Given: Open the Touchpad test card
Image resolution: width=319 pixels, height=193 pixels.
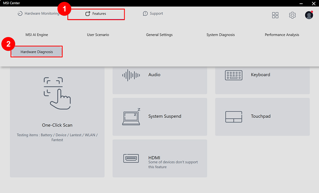Looking at the screenshot, I should pos(263,117).
